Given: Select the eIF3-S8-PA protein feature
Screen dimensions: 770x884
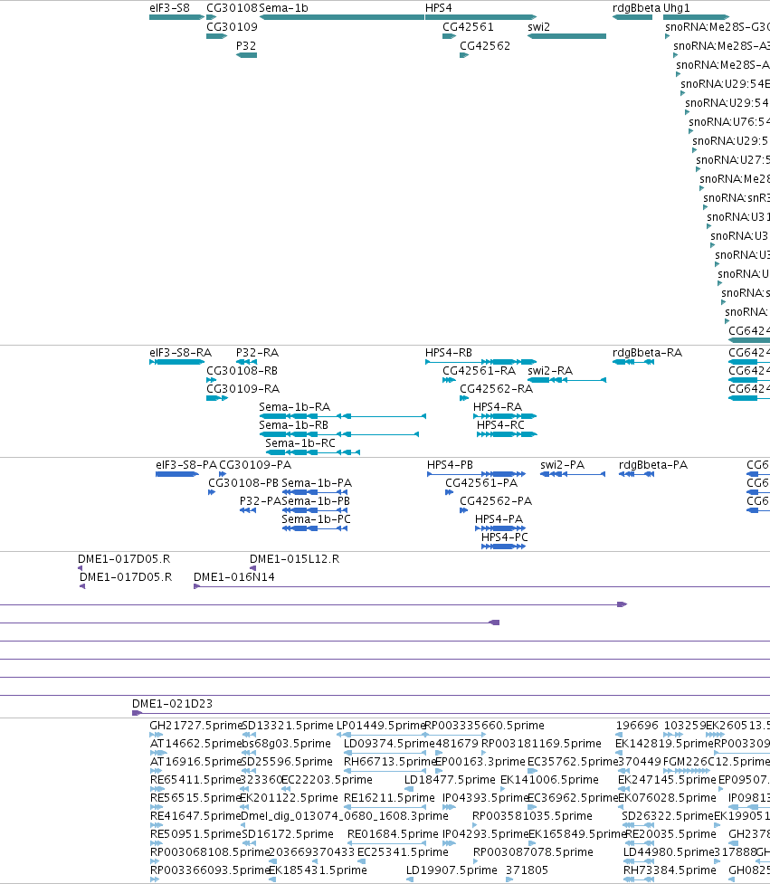Looking at the screenshot, I should click(x=177, y=474).
